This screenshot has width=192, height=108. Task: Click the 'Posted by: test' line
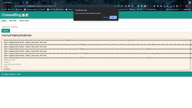(x=9, y=60)
